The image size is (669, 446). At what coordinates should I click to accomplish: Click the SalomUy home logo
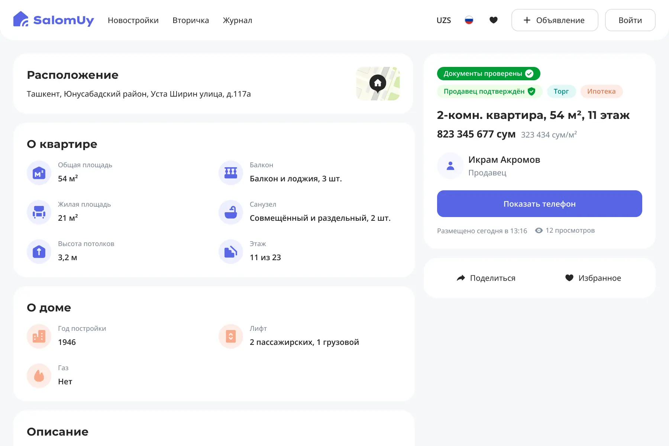coord(54,20)
